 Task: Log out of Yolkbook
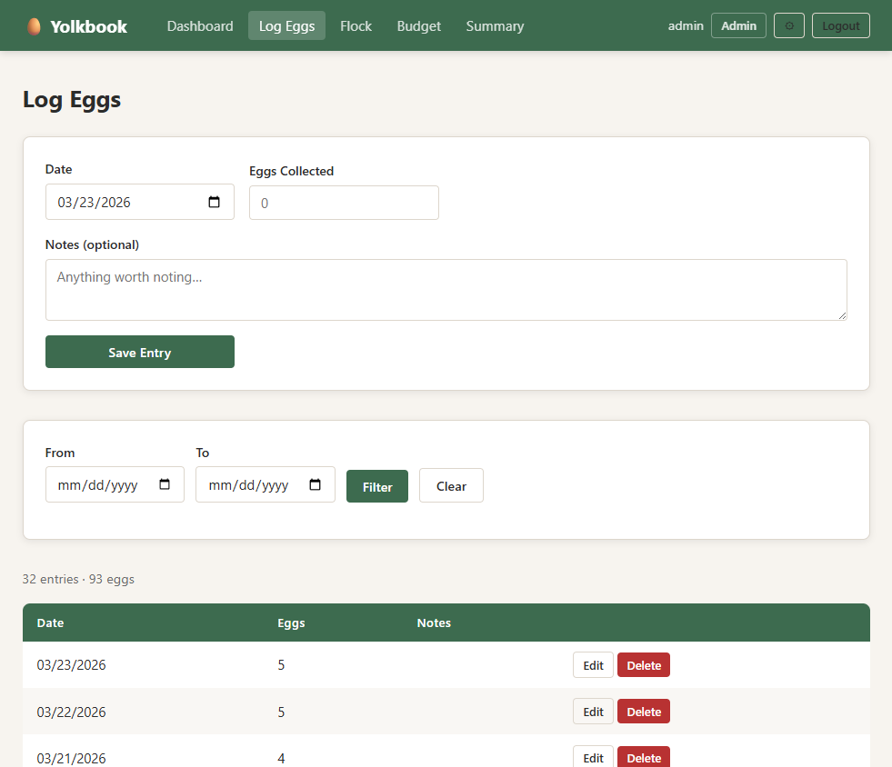click(840, 25)
